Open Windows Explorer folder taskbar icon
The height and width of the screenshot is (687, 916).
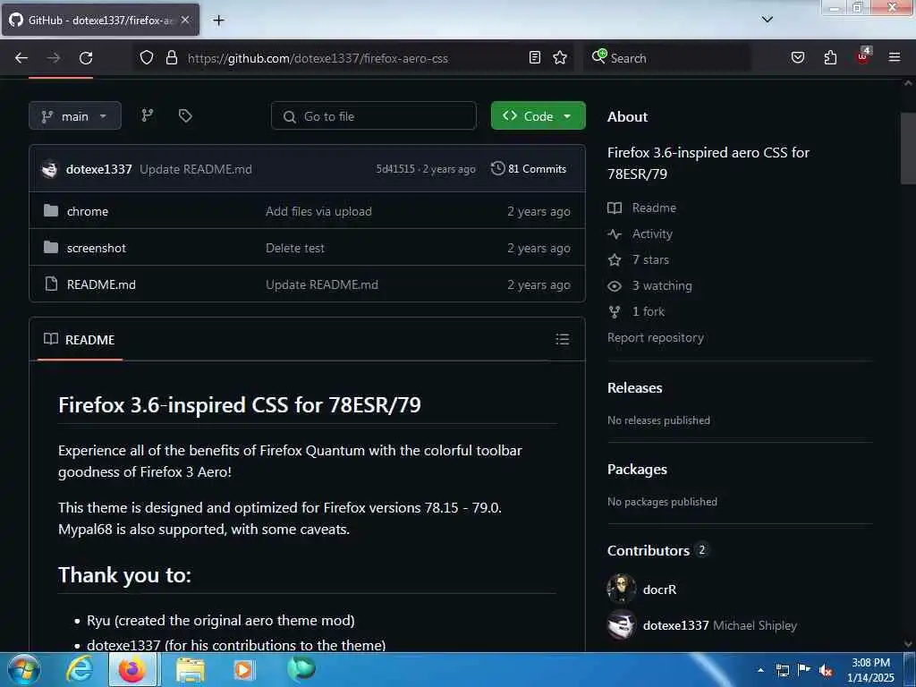pyautogui.click(x=191, y=671)
